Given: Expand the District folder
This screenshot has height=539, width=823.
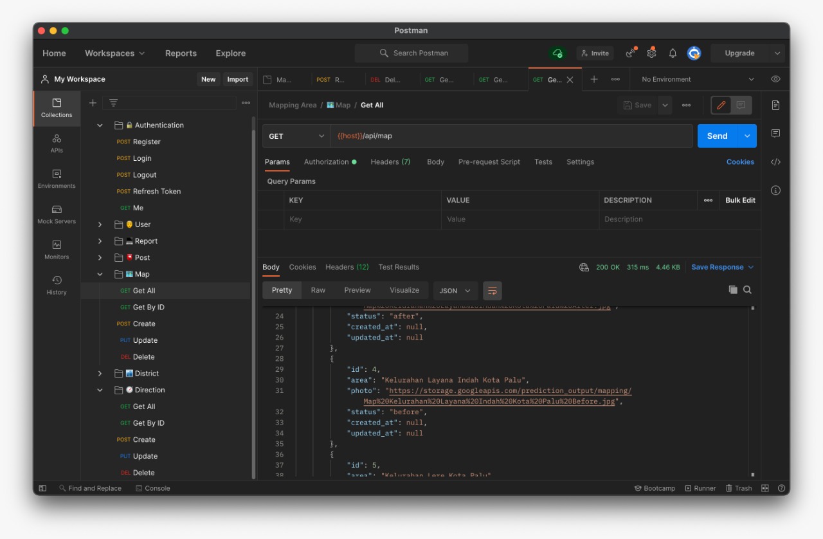Looking at the screenshot, I should [x=100, y=374].
